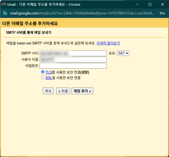The image size is (169, 157).
Task: Select SSL secure connection radio button
Action: (43, 77)
